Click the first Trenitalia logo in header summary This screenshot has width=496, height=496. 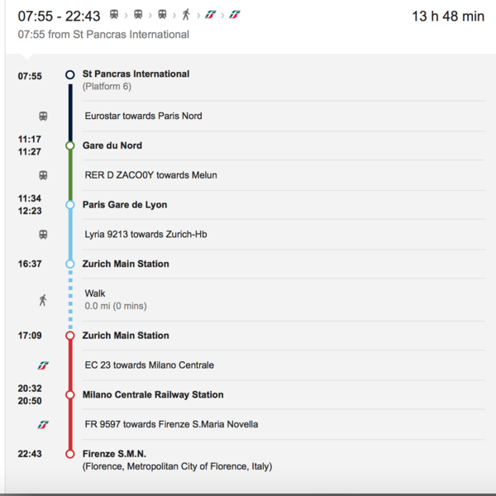point(210,15)
